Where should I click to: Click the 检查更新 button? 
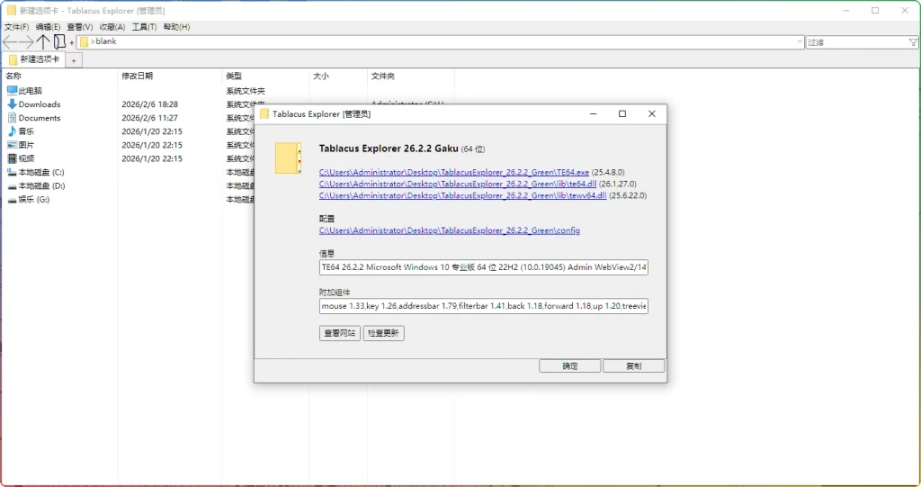click(x=383, y=333)
